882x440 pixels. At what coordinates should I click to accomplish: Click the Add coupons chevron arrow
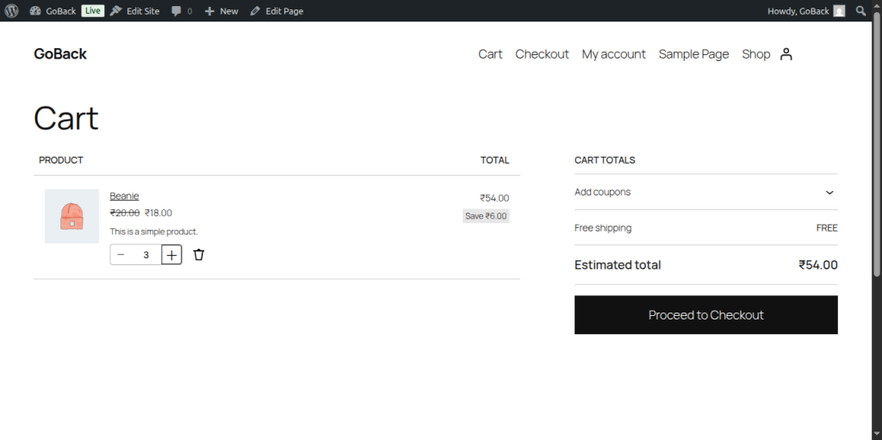[829, 192]
